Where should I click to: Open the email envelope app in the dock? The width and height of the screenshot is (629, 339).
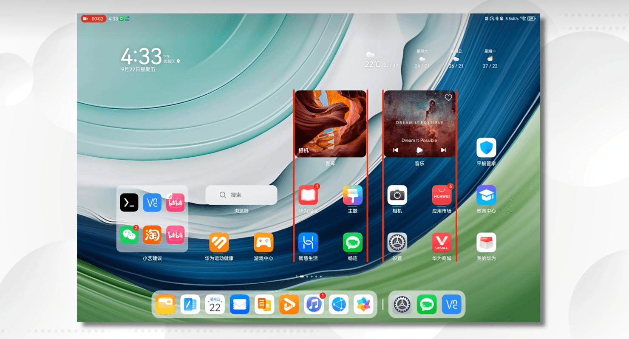point(240,305)
